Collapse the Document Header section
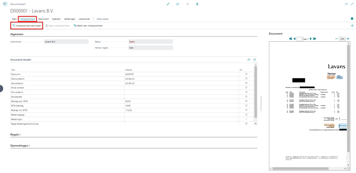The image size is (356, 173). [x=21, y=60]
